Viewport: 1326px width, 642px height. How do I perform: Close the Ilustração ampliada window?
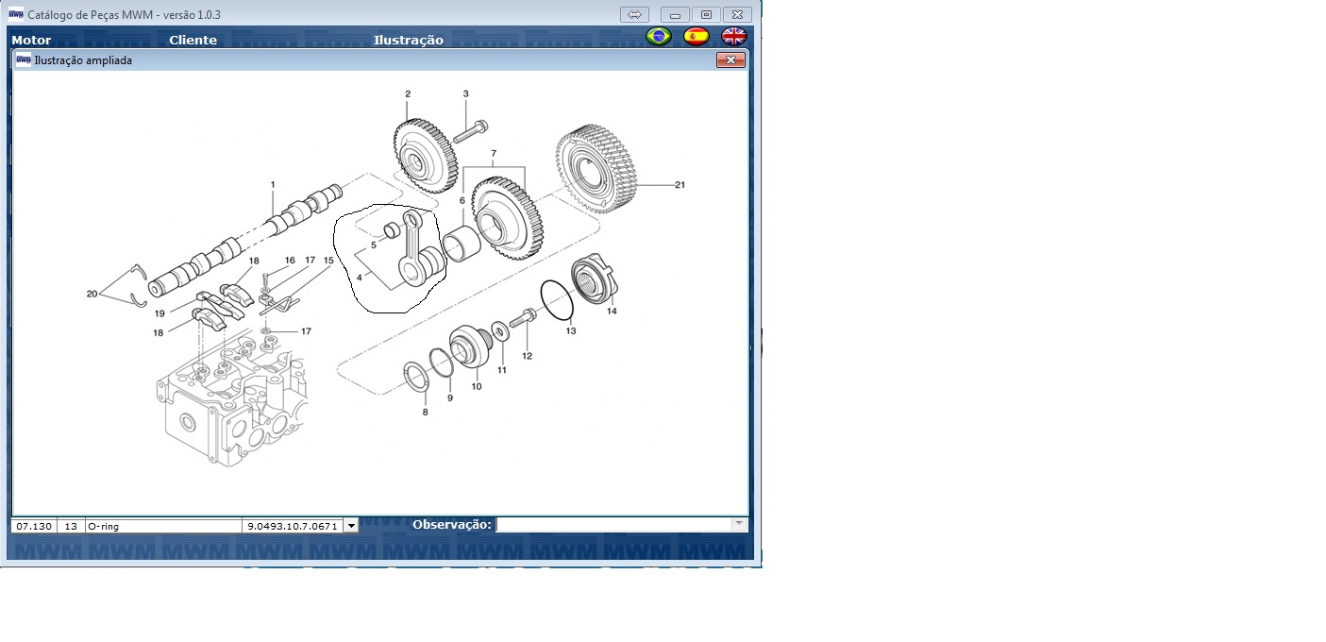point(730,60)
